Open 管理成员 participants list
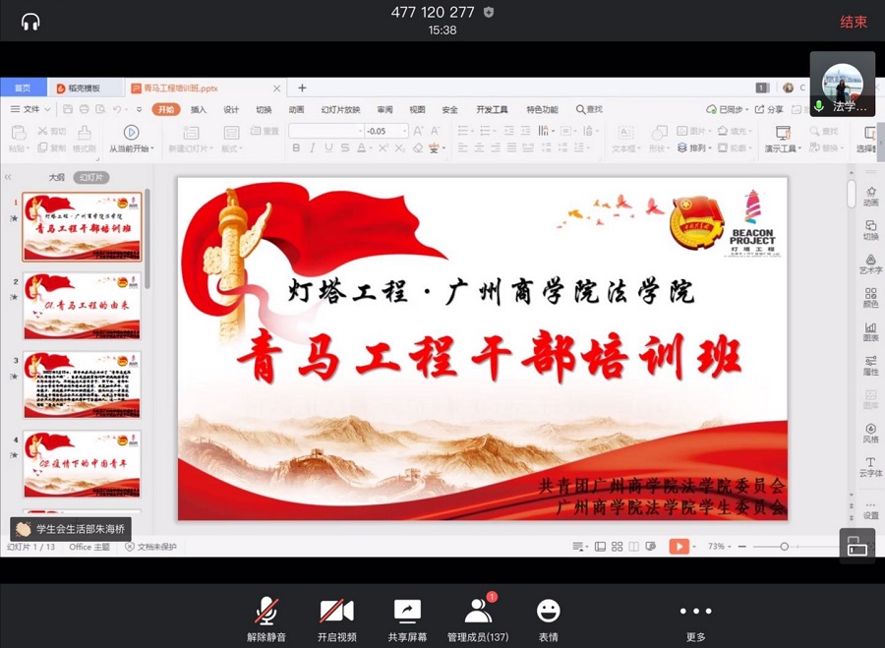Screen dimensions: 885x648 [x=478, y=612]
